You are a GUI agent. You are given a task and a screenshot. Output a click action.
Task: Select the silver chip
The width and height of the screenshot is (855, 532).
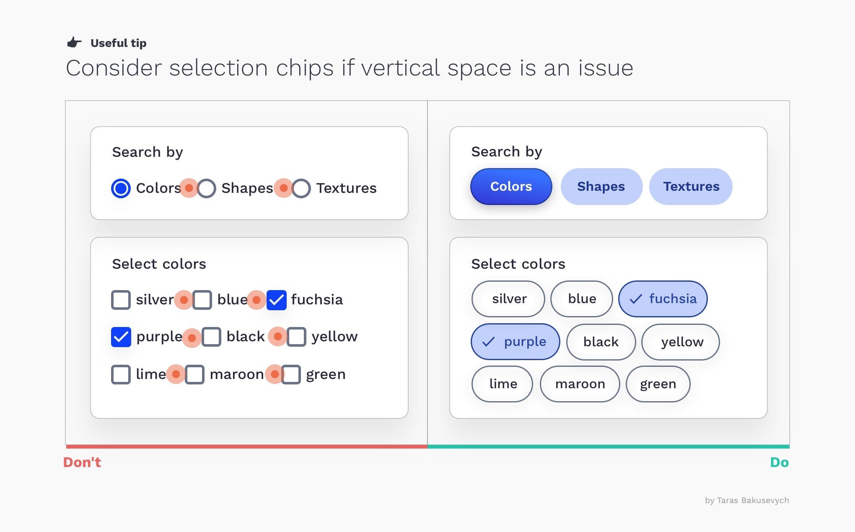point(508,299)
